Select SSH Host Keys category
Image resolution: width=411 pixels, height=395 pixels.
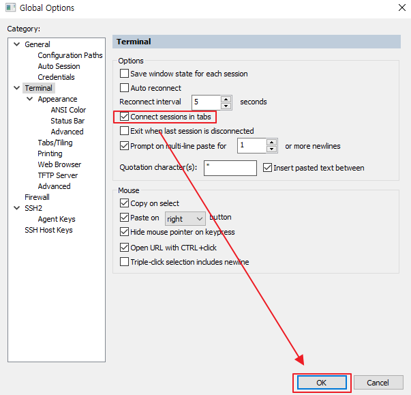point(48,230)
